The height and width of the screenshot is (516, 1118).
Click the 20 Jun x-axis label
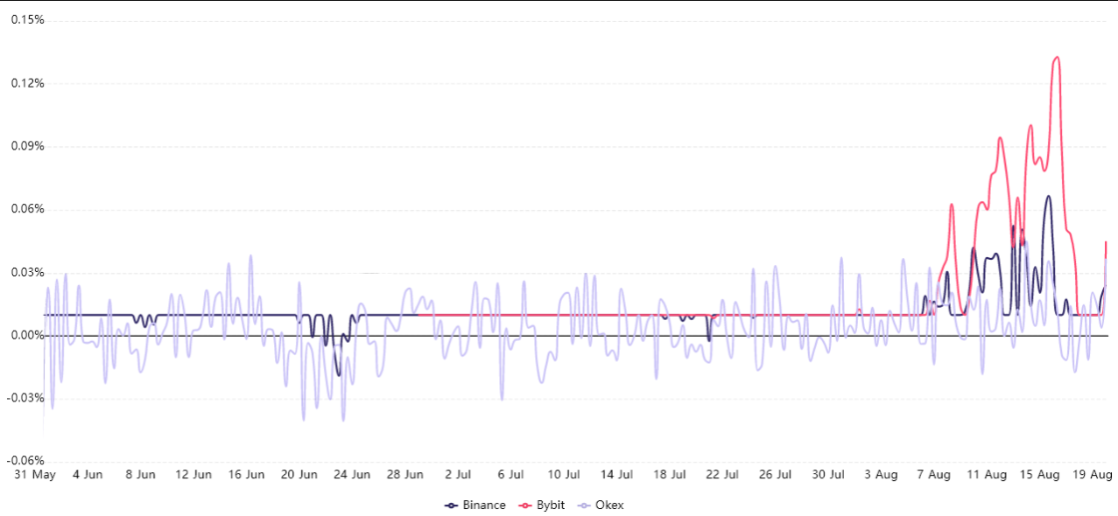pos(299,475)
